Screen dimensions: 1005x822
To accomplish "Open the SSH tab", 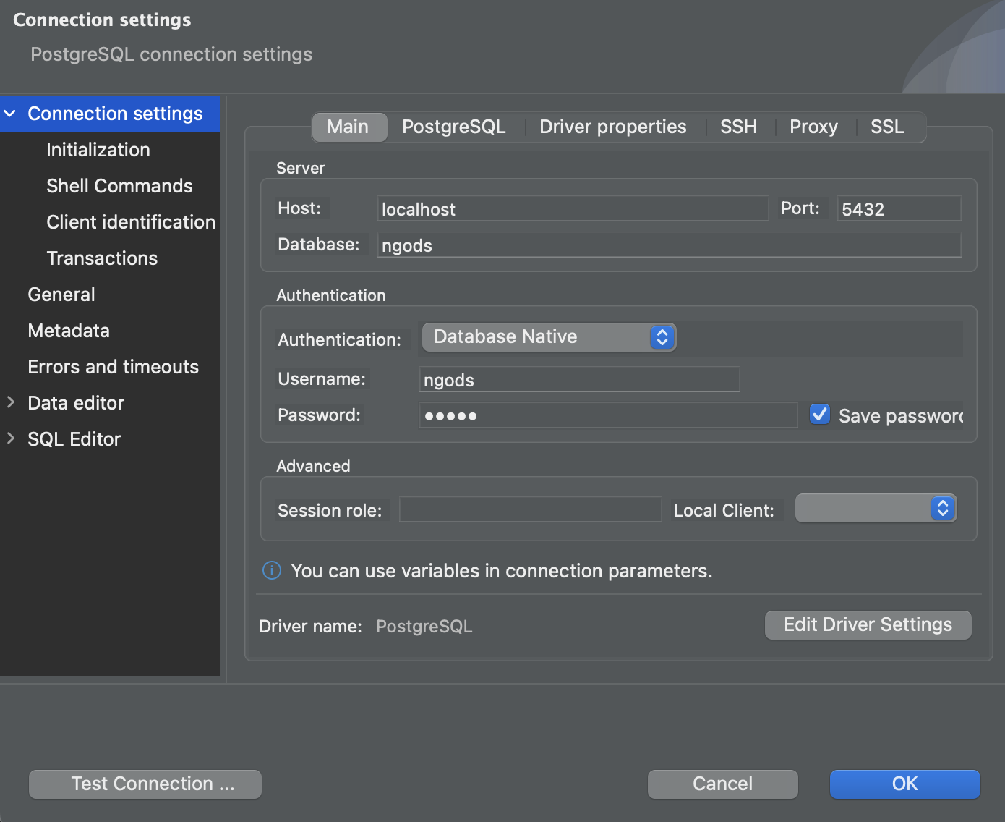I will tap(739, 127).
